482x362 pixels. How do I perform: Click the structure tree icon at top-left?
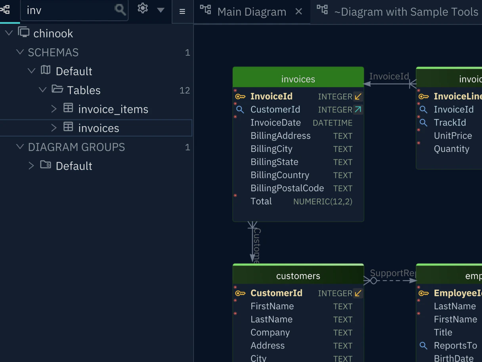tap(5, 10)
